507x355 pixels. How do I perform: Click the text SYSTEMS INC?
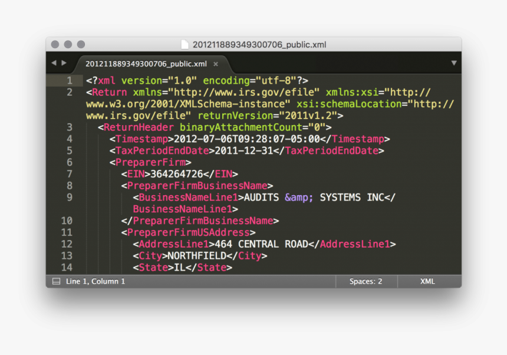[x=351, y=197]
